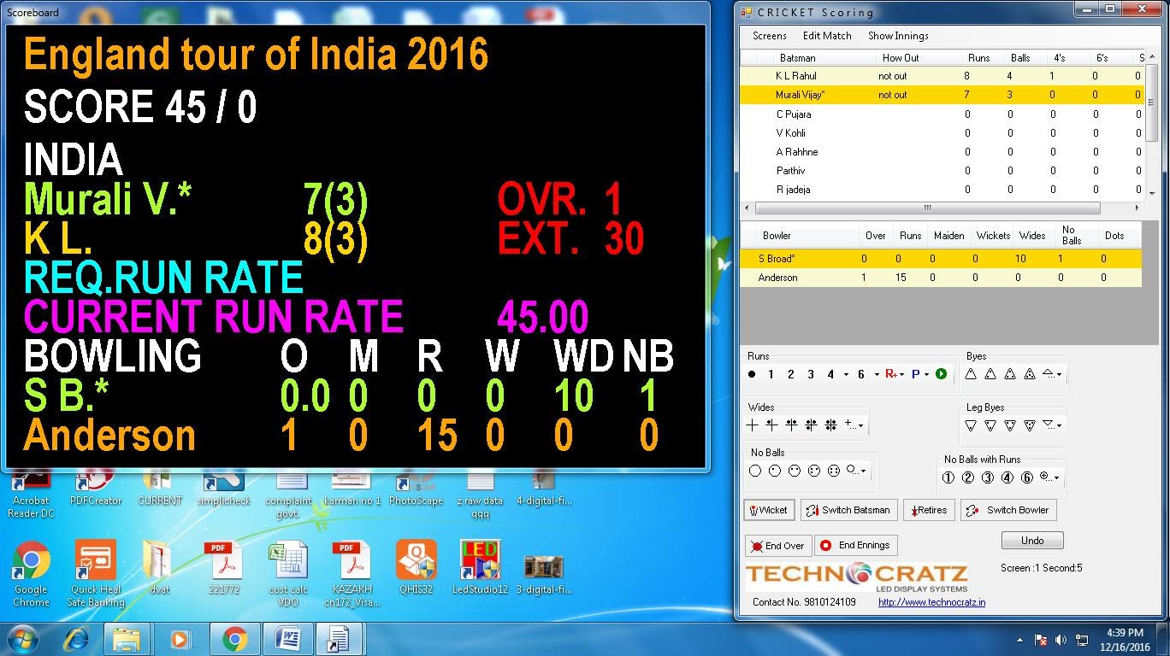
Task: Record three byes with three-dot triangle
Action: pyautogui.click(x=1010, y=374)
